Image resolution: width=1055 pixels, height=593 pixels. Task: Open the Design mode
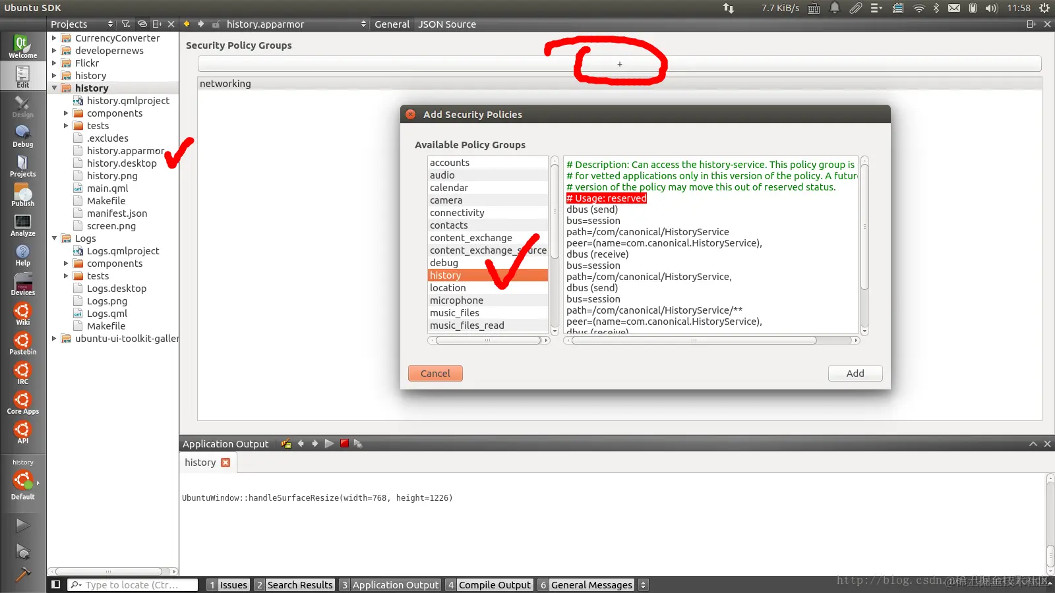[x=22, y=106]
